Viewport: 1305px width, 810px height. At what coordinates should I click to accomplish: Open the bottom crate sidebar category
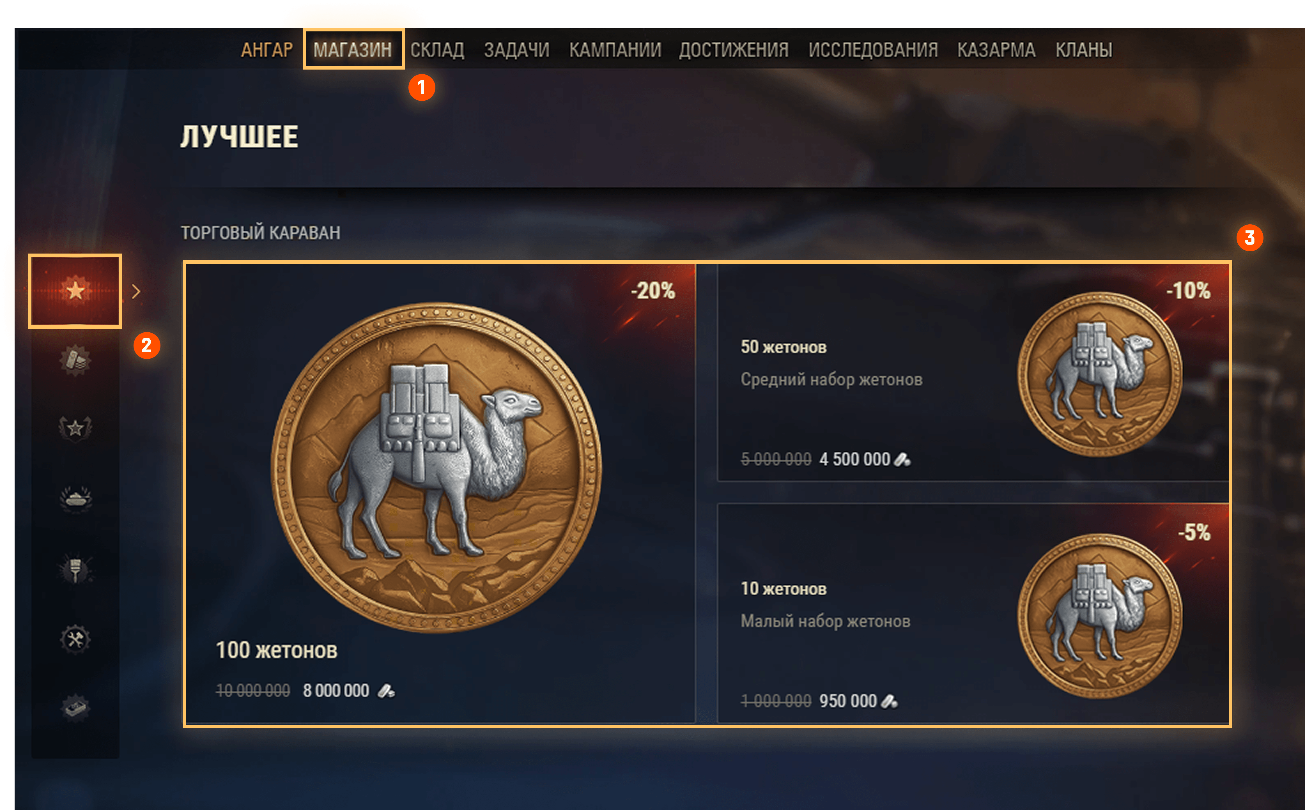(x=75, y=708)
